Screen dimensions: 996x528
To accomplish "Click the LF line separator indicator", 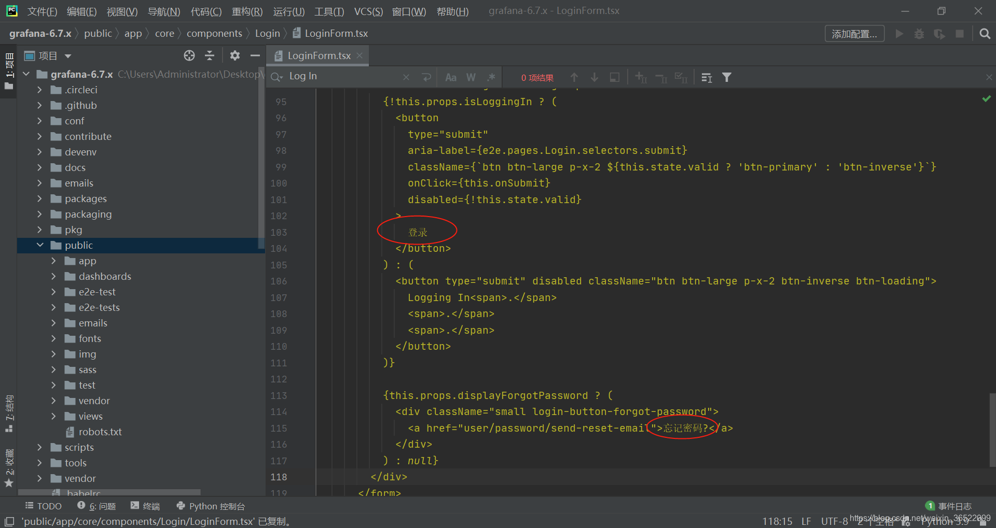I will 806,521.
